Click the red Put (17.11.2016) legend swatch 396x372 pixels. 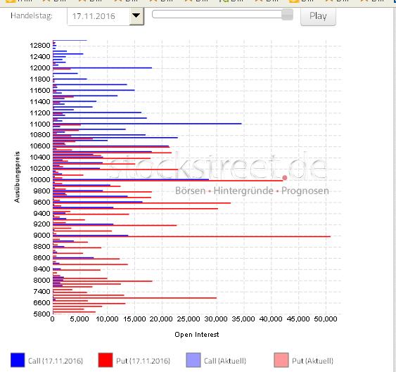click(x=106, y=360)
